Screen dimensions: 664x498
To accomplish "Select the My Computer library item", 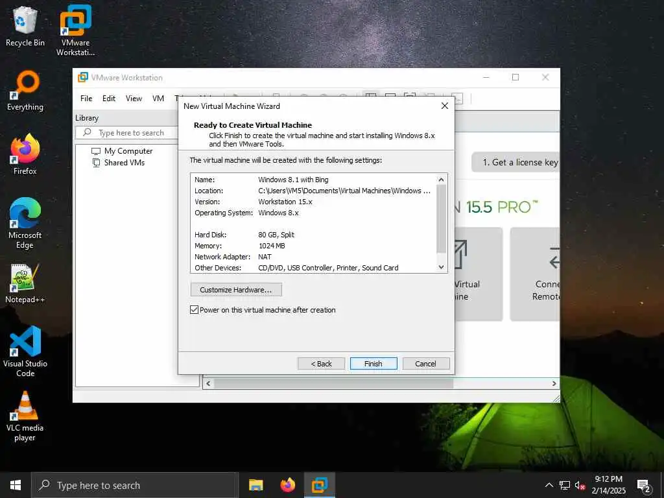I will pyautogui.click(x=122, y=151).
